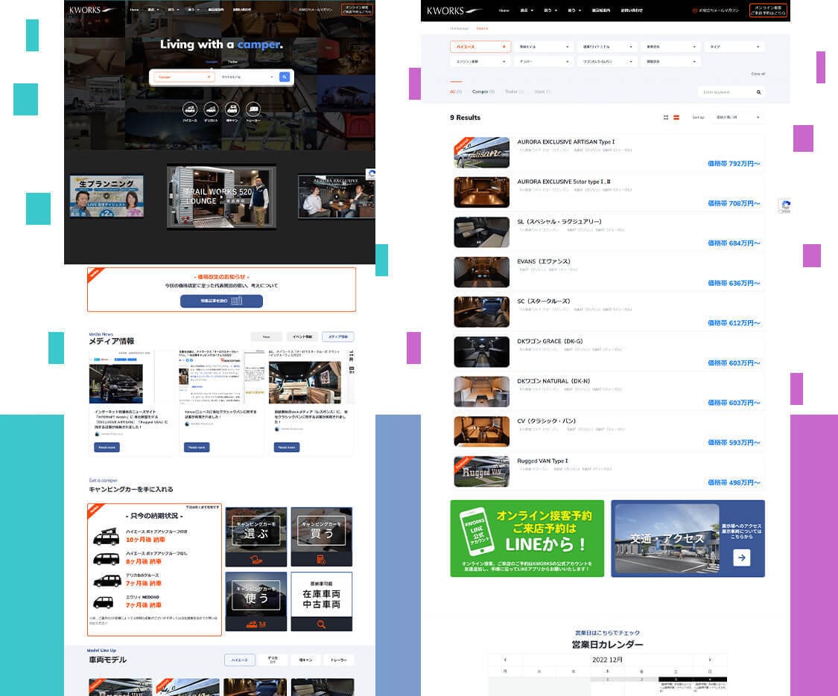This screenshot has height=696, width=838.
Task: Click the 在庫車両 中古車両 tile
Action: point(321,601)
